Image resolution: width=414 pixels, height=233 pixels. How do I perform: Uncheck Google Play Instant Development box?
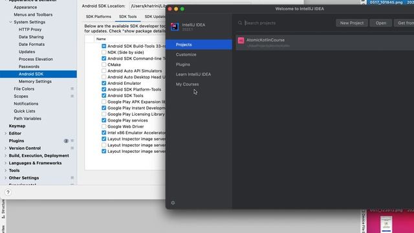103,108
